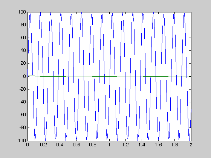The height and width of the screenshot is (158, 211).
Task: Click the x-axis tick label "2" at right end
Action: (x=191, y=145)
